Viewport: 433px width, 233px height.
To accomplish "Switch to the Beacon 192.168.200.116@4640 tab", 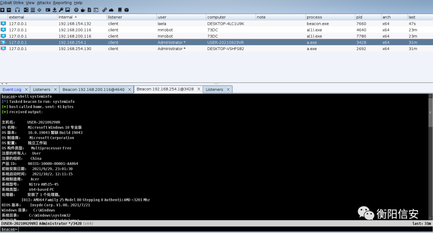I will click(x=93, y=90).
